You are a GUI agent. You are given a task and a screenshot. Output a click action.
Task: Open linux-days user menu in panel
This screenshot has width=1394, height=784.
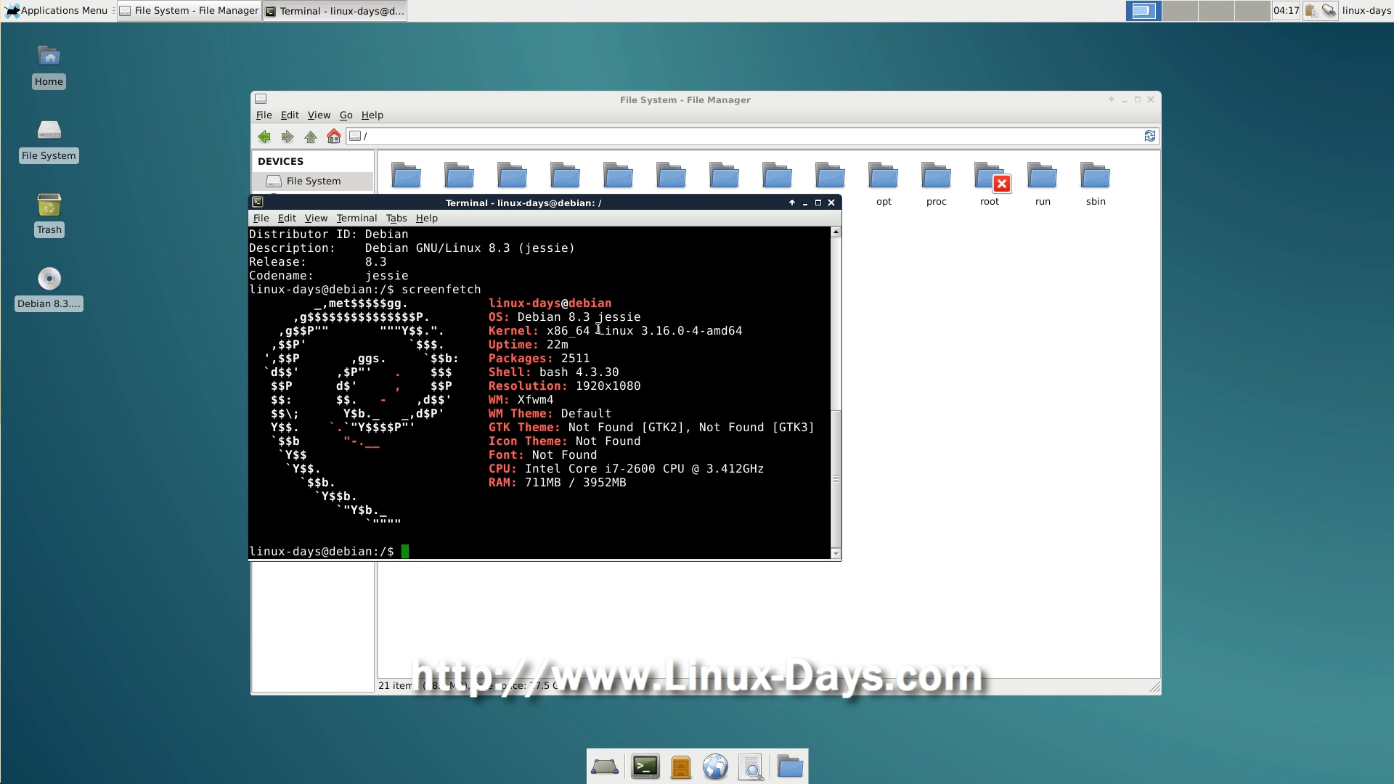1366,11
